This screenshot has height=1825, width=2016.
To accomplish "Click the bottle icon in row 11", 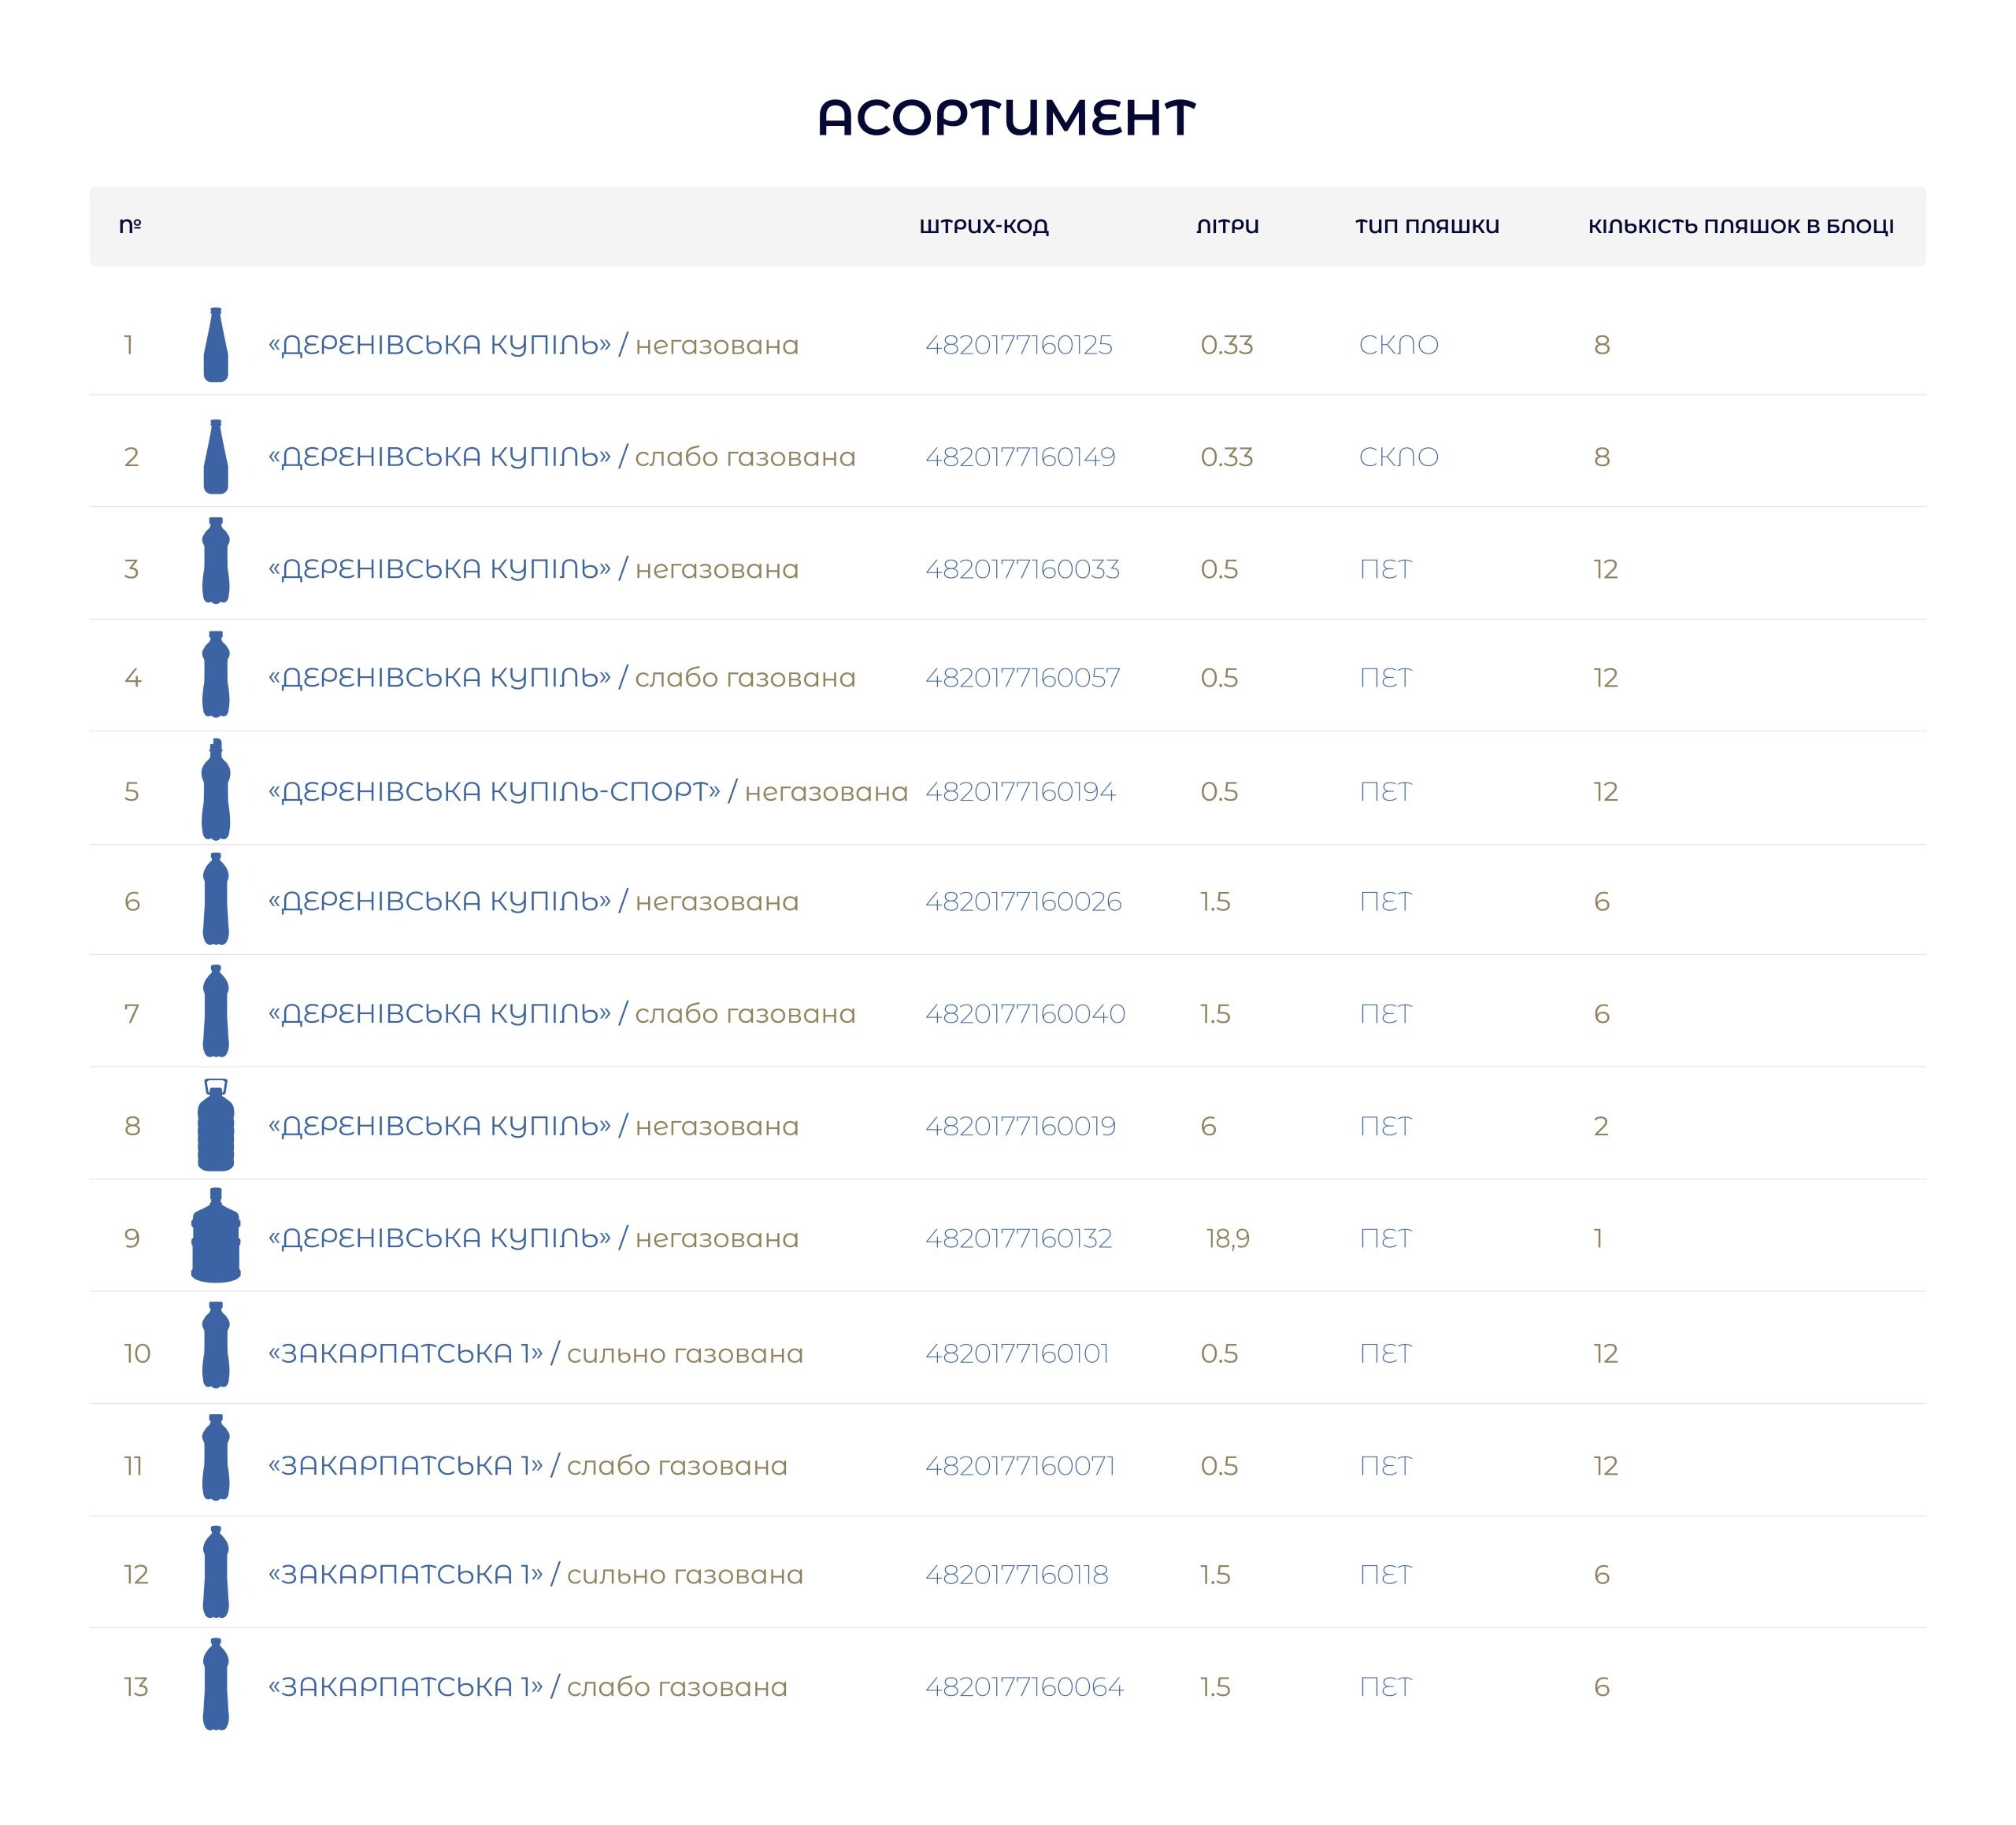I will (x=216, y=1457).
